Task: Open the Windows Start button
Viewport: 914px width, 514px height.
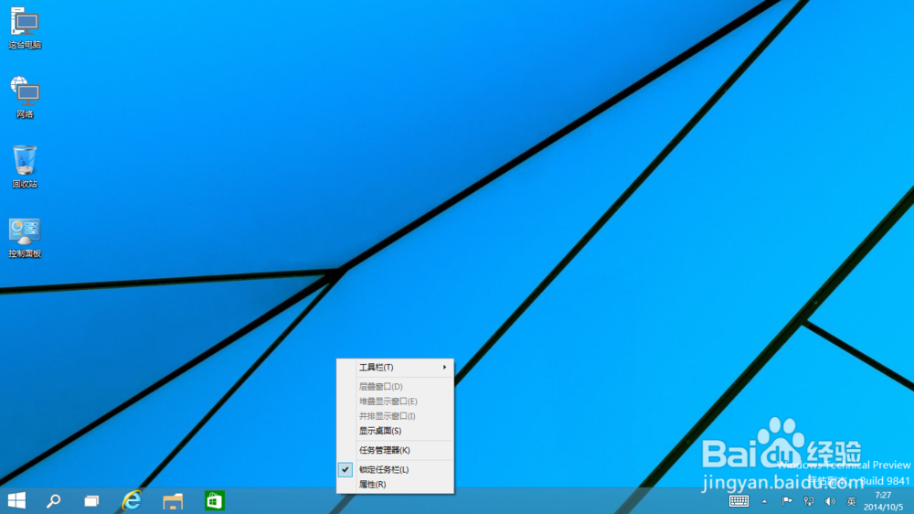Action: coord(16,500)
